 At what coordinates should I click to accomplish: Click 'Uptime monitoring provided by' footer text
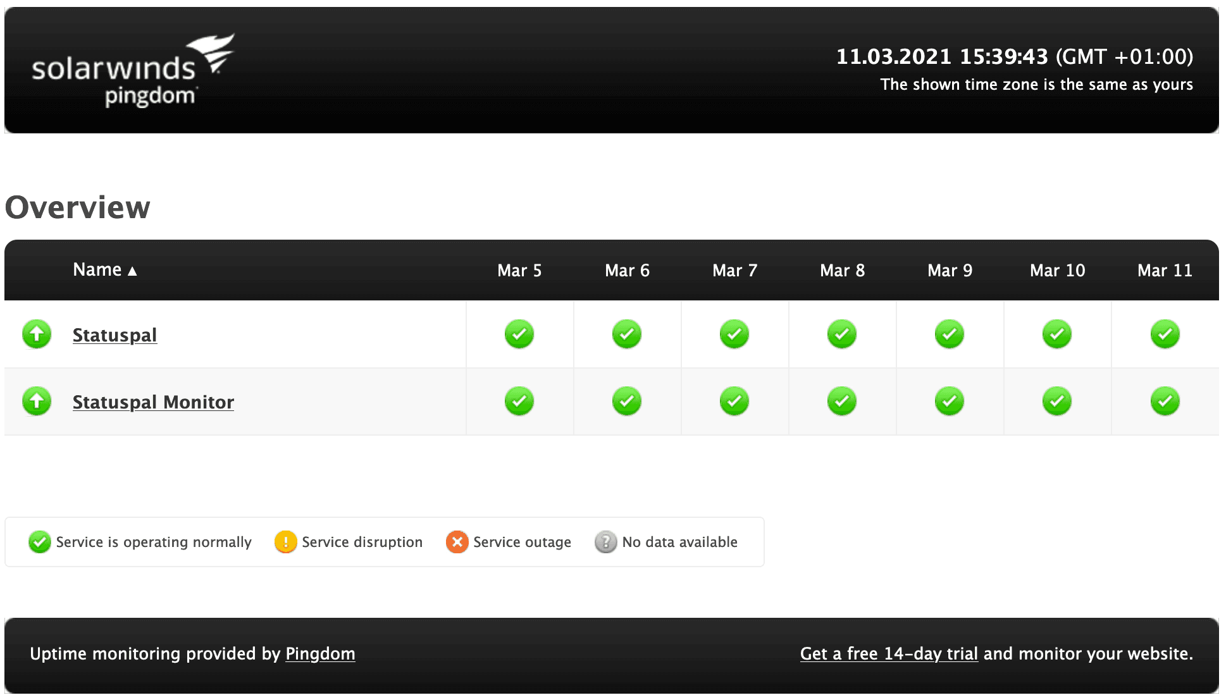(155, 654)
